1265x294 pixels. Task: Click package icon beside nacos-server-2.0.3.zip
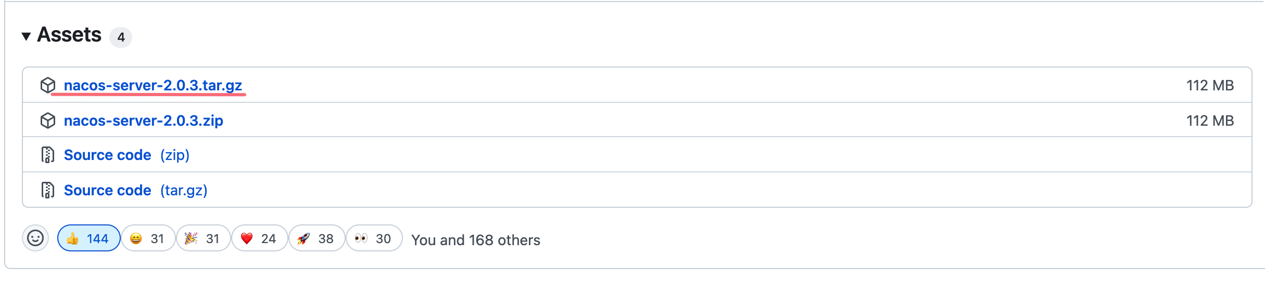point(48,121)
